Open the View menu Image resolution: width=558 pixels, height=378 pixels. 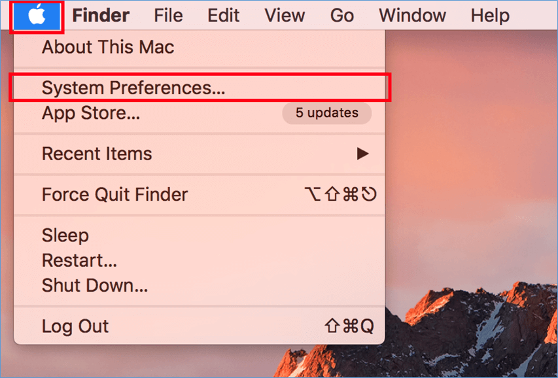click(x=285, y=16)
